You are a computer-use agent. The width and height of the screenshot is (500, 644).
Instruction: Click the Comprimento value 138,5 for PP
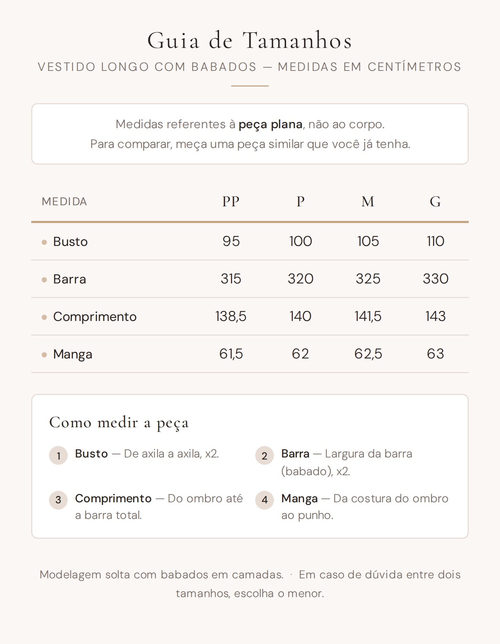231,316
